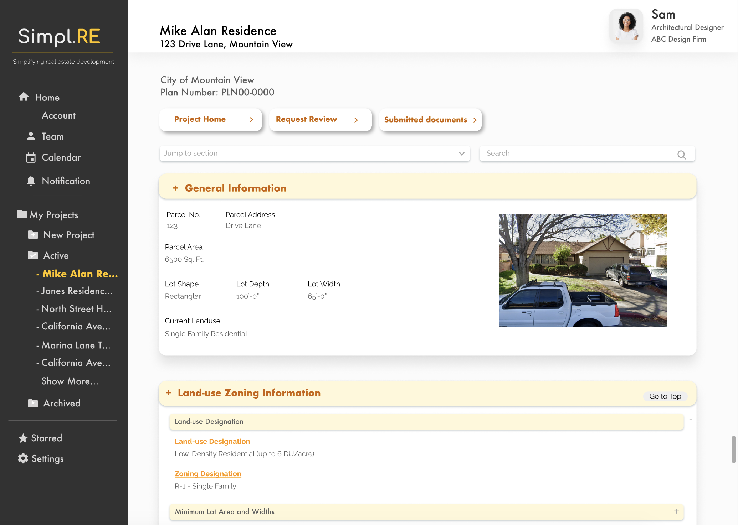Open the Land-use Designation link
Image resolution: width=738 pixels, height=525 pixels.
pyautogui.click(x=212, y=441)
